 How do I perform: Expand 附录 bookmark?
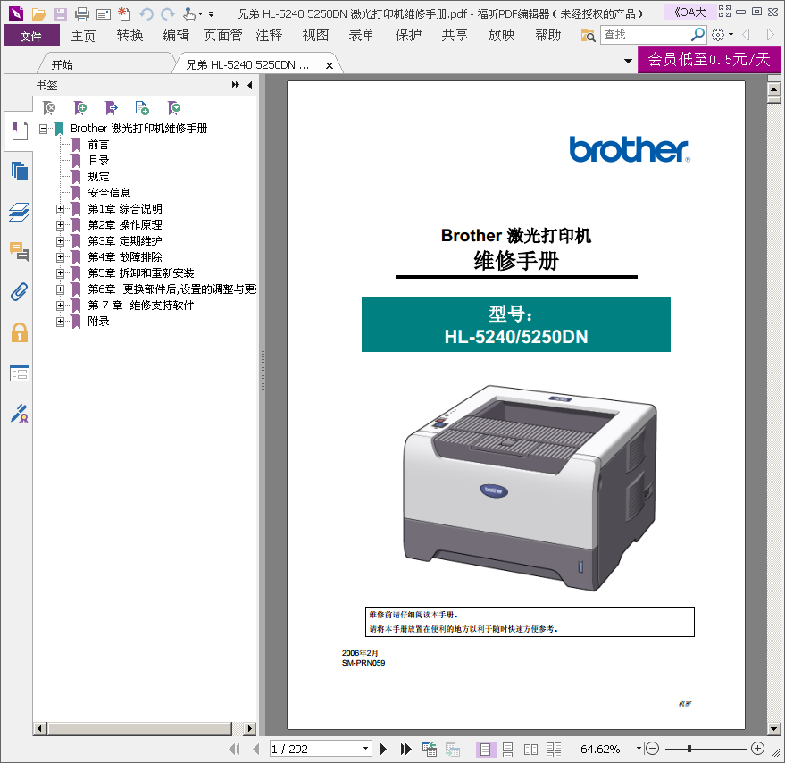point(60,321)
